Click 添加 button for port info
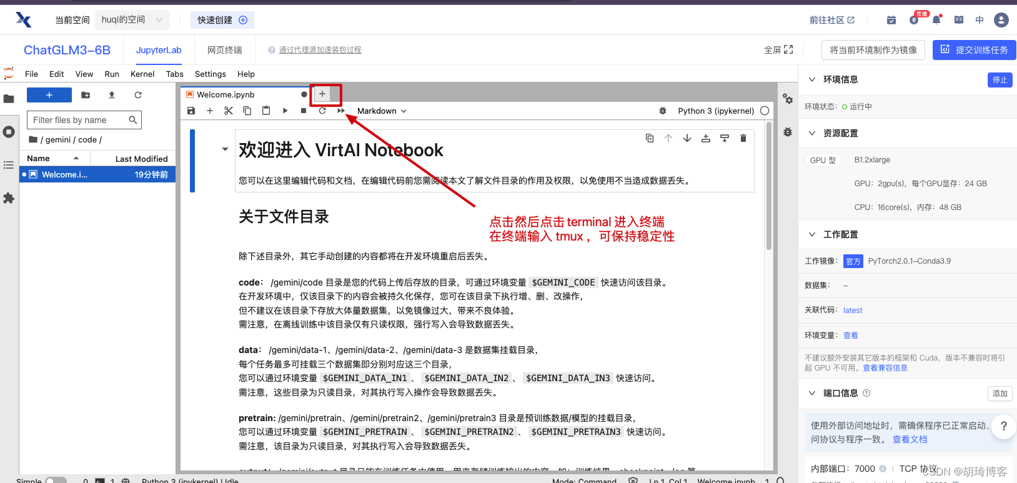 (x=1000, y=393)
